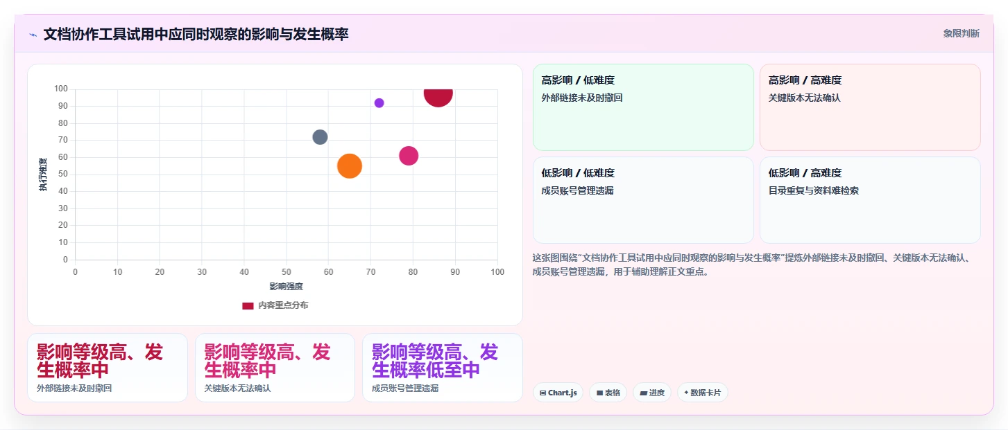1008x430 pixels.
Task: Click 成员账号管理遗漏 caption under purple card
Action: click(405, 388)
